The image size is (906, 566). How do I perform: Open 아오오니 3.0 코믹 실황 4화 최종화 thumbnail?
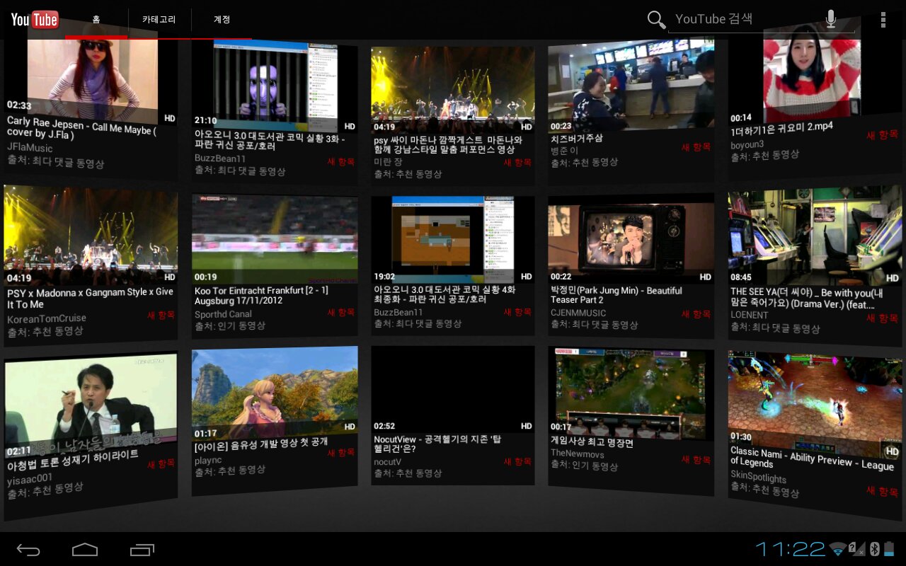click(452, 239)
